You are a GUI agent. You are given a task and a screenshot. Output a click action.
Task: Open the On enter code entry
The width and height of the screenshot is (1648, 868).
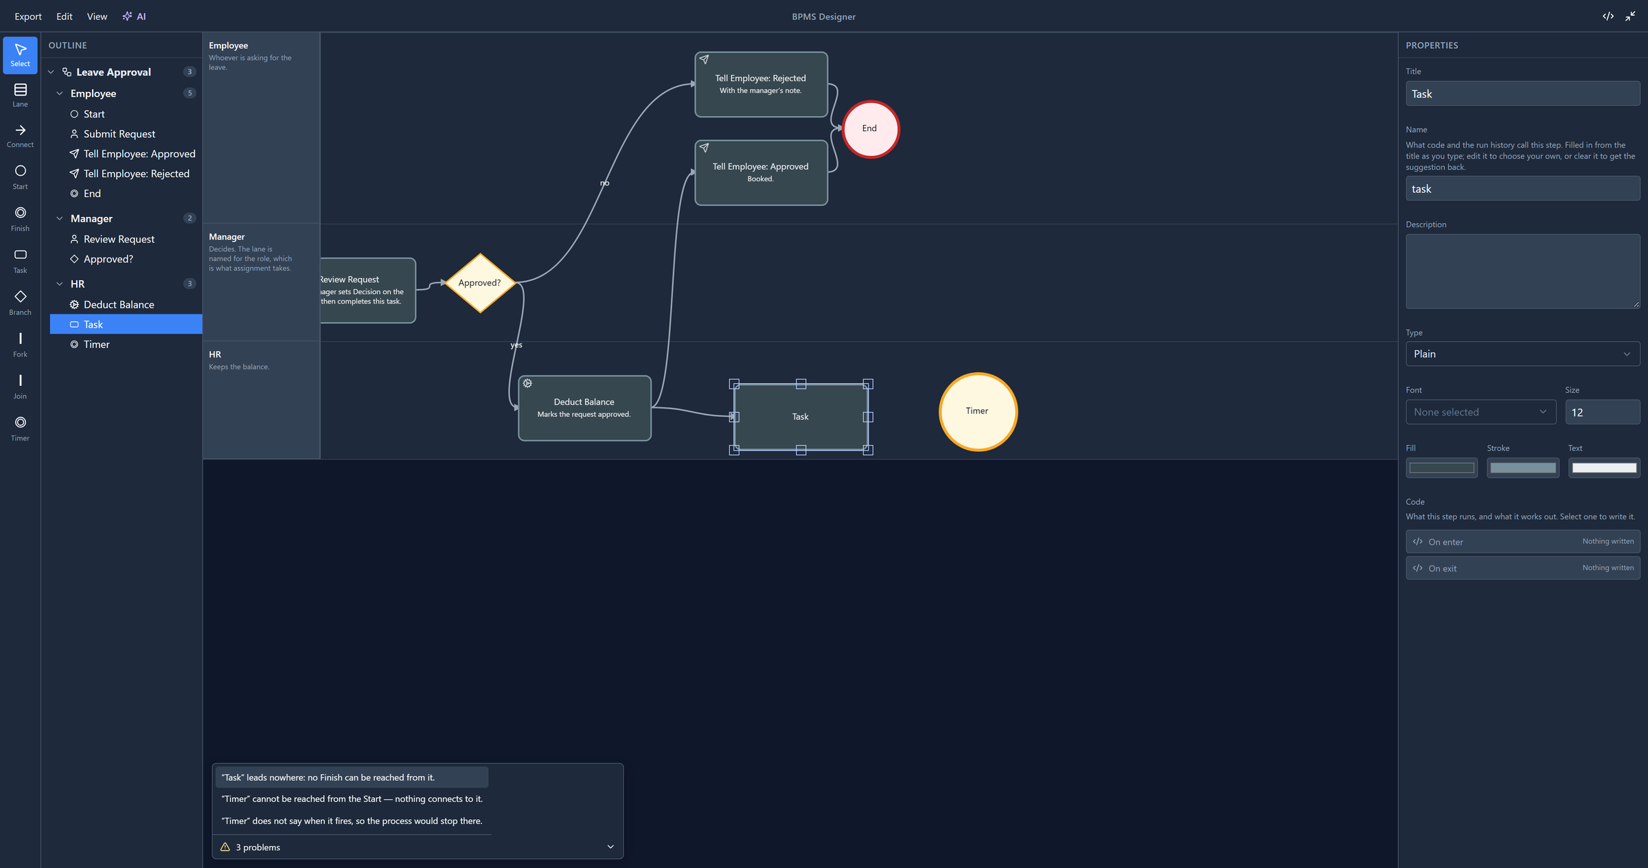coord(1522,541)
